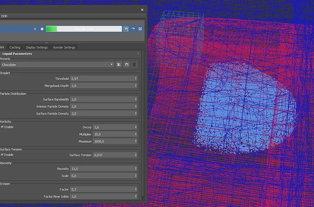Toggle the Surface Tension Enable checkbox

pos(2,154)
